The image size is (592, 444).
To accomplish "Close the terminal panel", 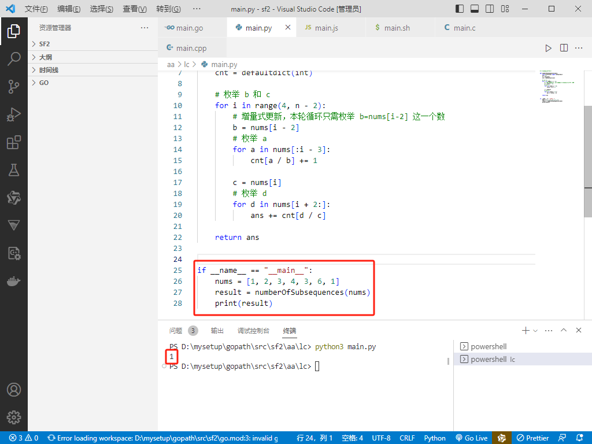I will pyautogui.click(x=578, y=330).
